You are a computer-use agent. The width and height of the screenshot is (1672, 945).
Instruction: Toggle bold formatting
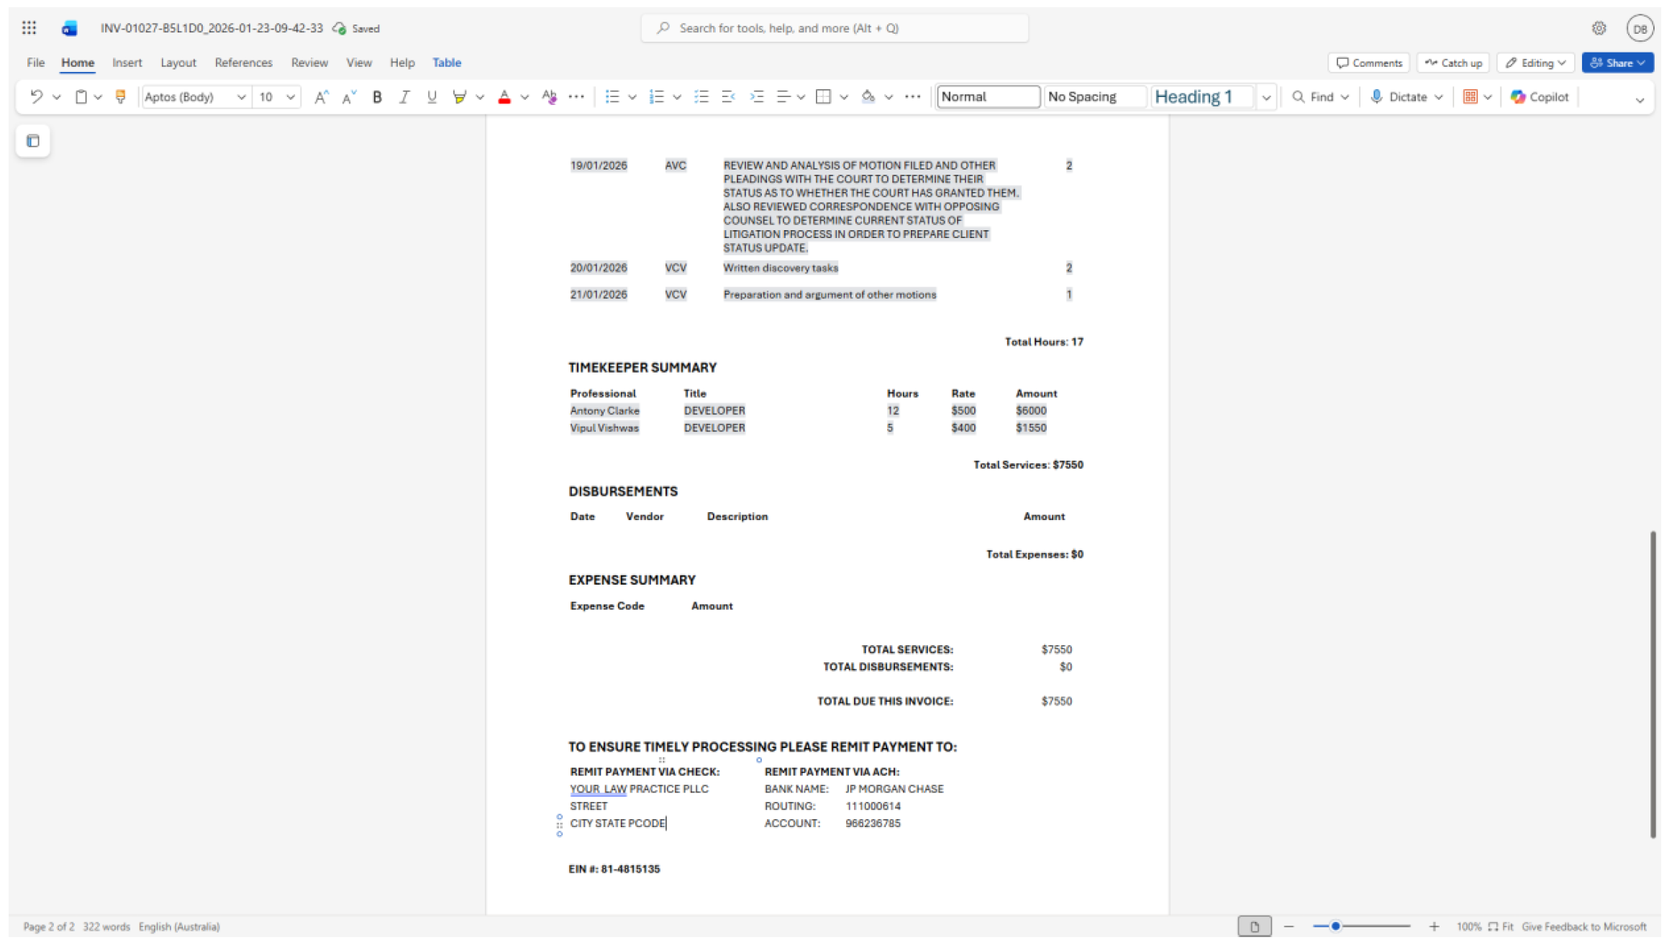(376, 96)
